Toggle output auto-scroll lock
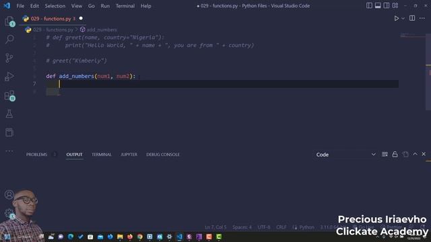The height and width of the screenshot is (242, 431). (x=395, y=155)
